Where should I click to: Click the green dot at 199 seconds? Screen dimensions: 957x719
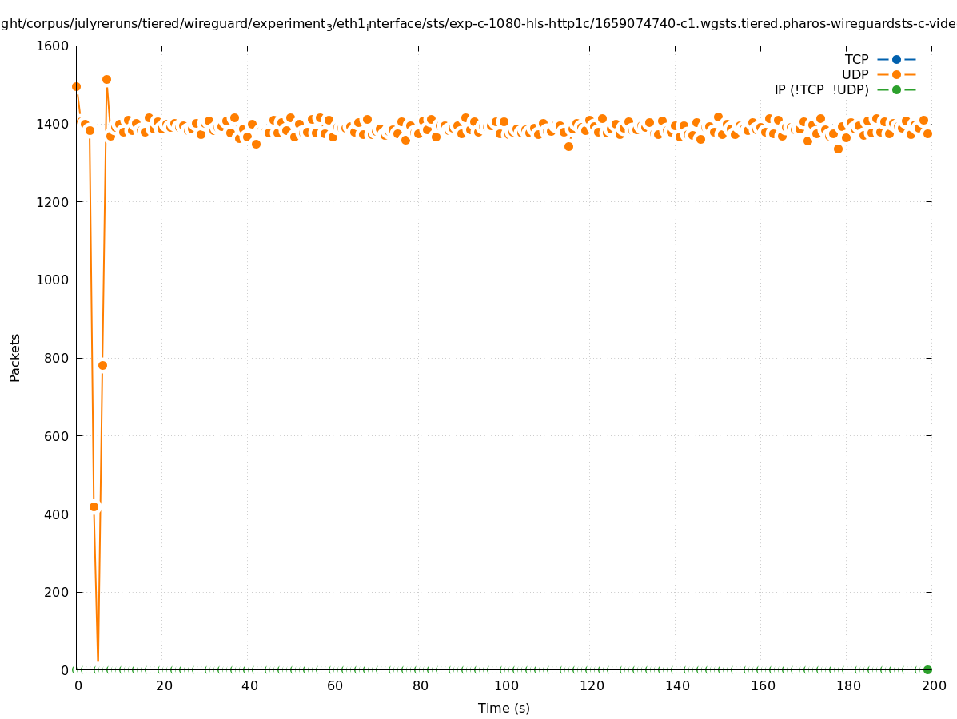click(x=927, y=669)
